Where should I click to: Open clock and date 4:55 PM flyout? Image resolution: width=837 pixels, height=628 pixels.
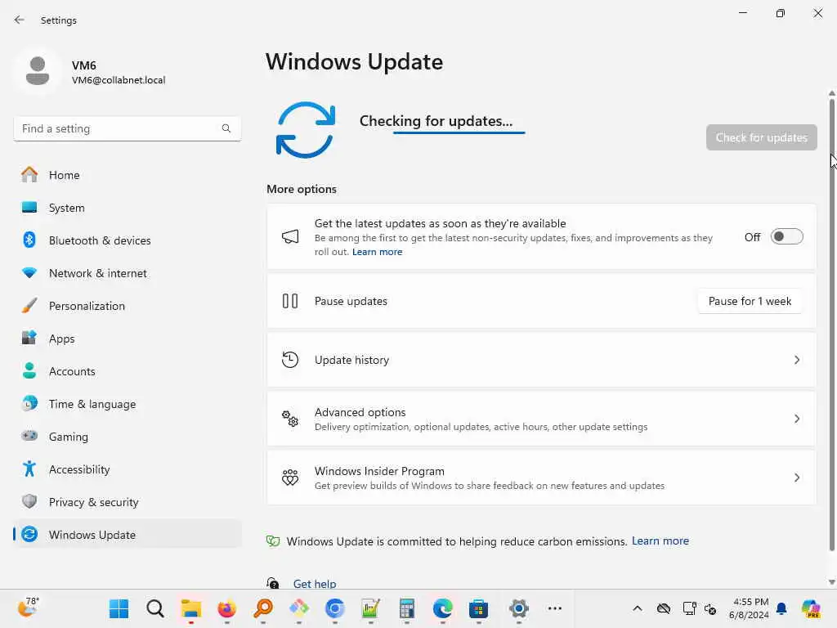pos(750,608)
